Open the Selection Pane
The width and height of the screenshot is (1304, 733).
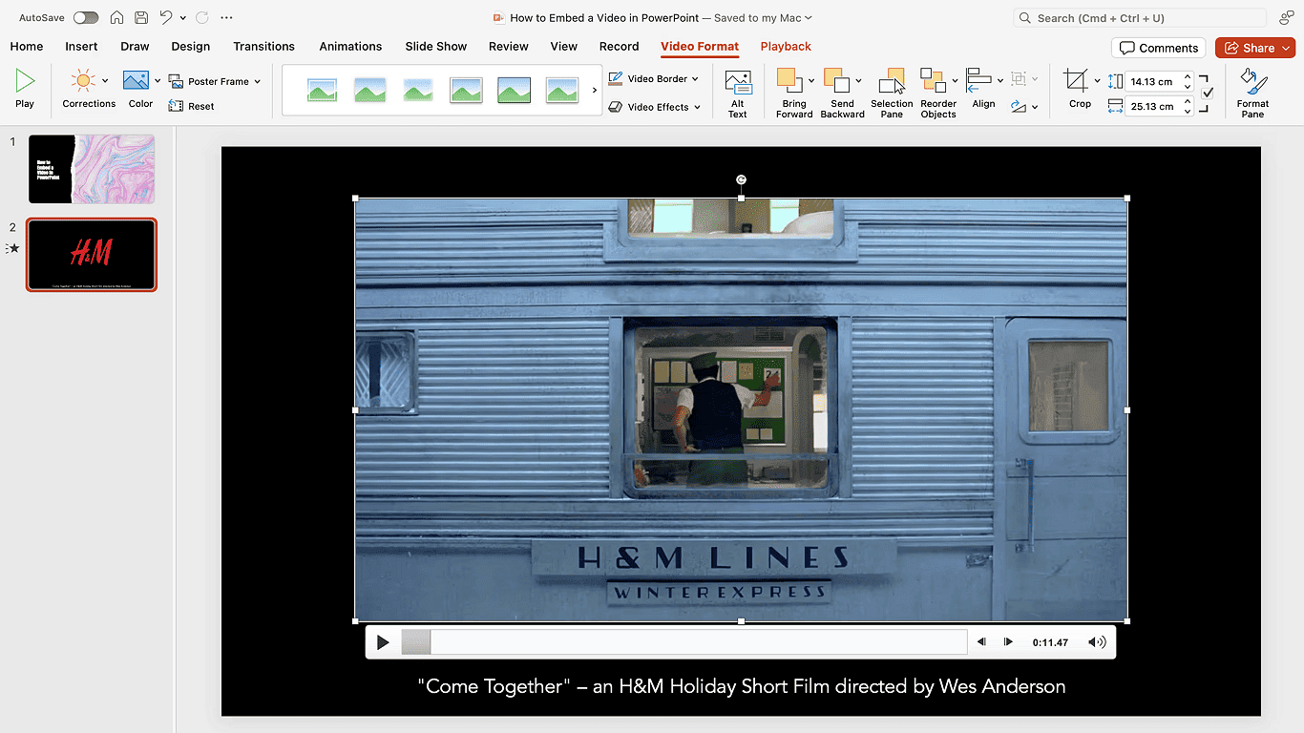pos(892,93)
